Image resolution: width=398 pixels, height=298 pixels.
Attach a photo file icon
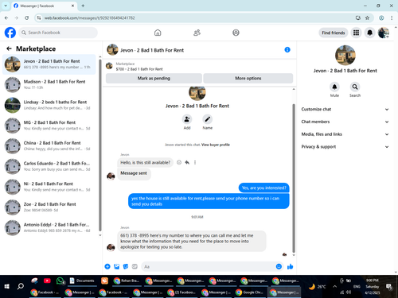(x=116, y=266)
